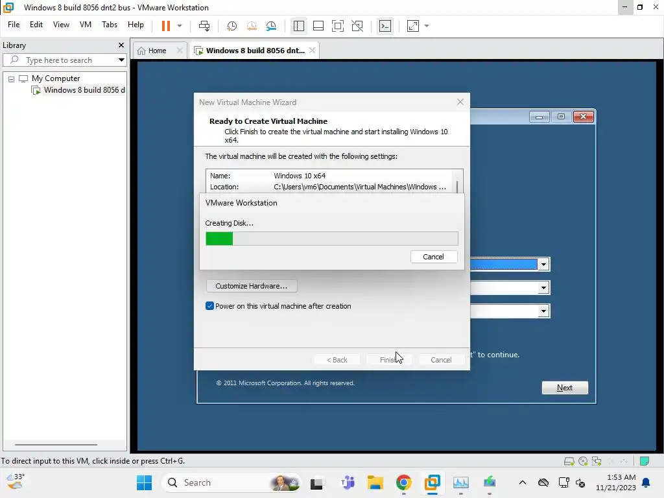Screen dimensions: 664x498
Task: Click Next in Windows setup window
Action: click(x=565, y=388)
